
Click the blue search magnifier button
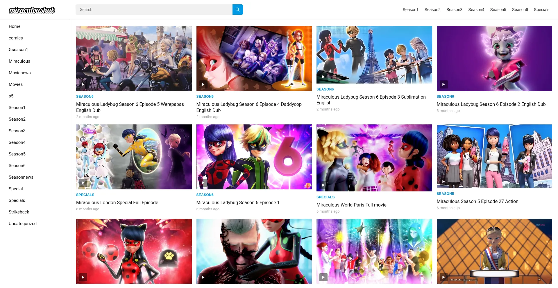point(237,10)
